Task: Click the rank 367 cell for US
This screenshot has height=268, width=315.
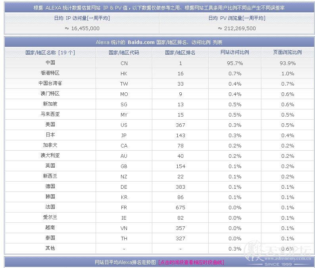Action: [x=181, y=125]
